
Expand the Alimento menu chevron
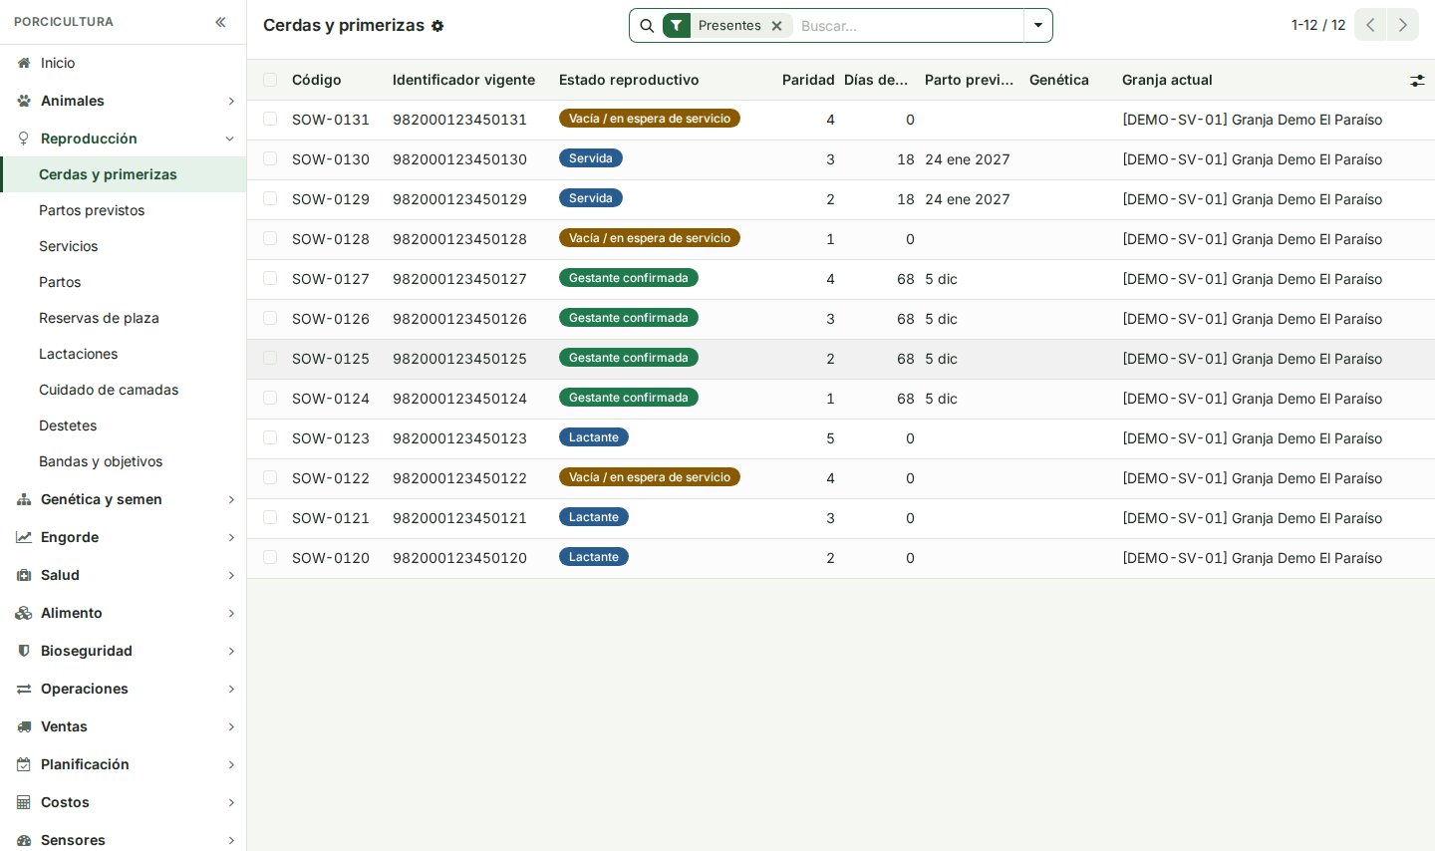231,613
